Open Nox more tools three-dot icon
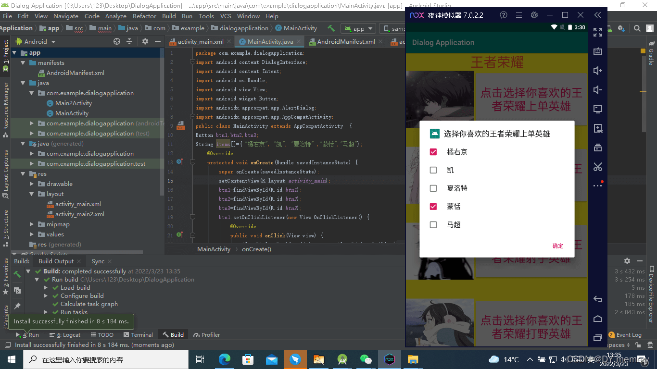 pyautogui.click(x=598, y=185)
